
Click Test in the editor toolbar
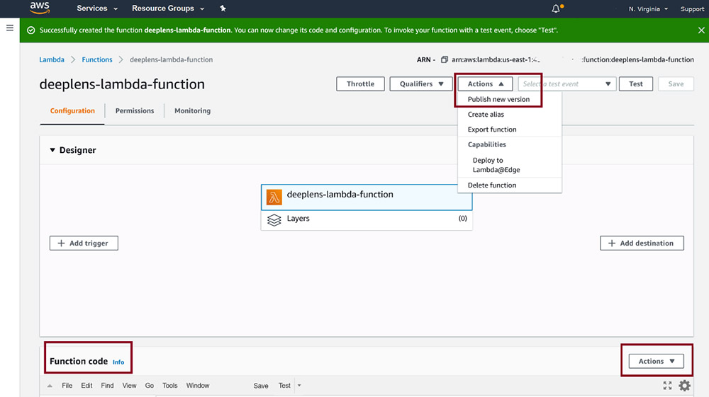[284, 386]
